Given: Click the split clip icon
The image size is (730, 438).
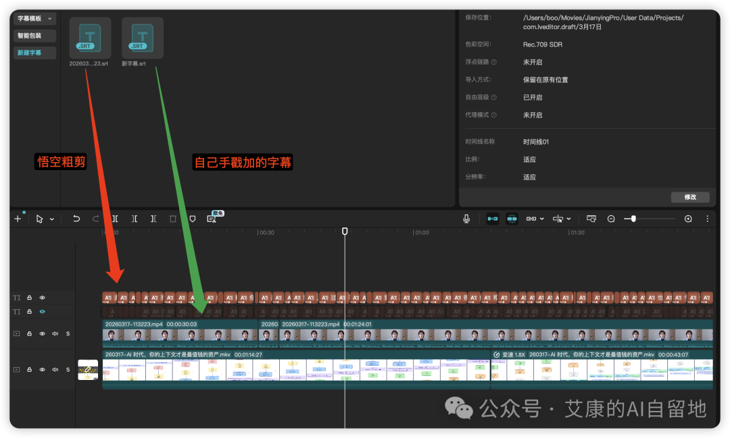Looking at the screenshot, I should tap(115, 219).
